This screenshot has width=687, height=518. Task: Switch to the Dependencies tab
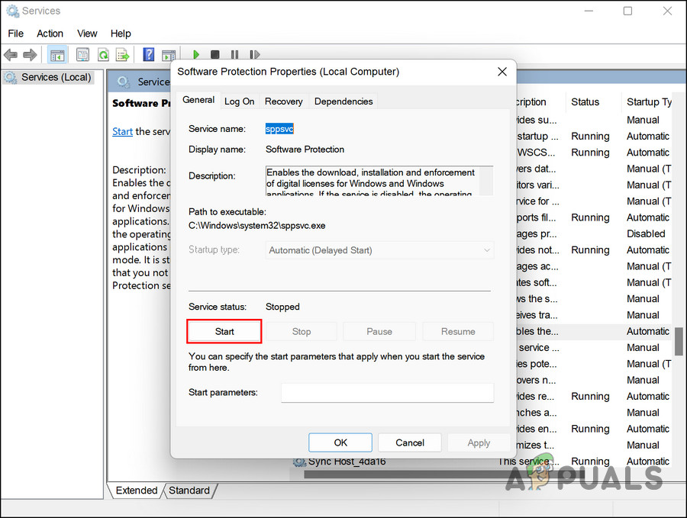[x=343, y=101]
